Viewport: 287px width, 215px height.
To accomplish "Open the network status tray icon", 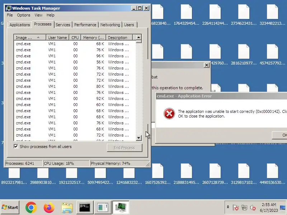I will 244,207.
